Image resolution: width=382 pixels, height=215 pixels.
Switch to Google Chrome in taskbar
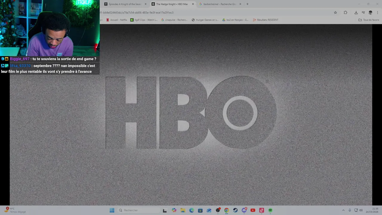click(227, 210)
